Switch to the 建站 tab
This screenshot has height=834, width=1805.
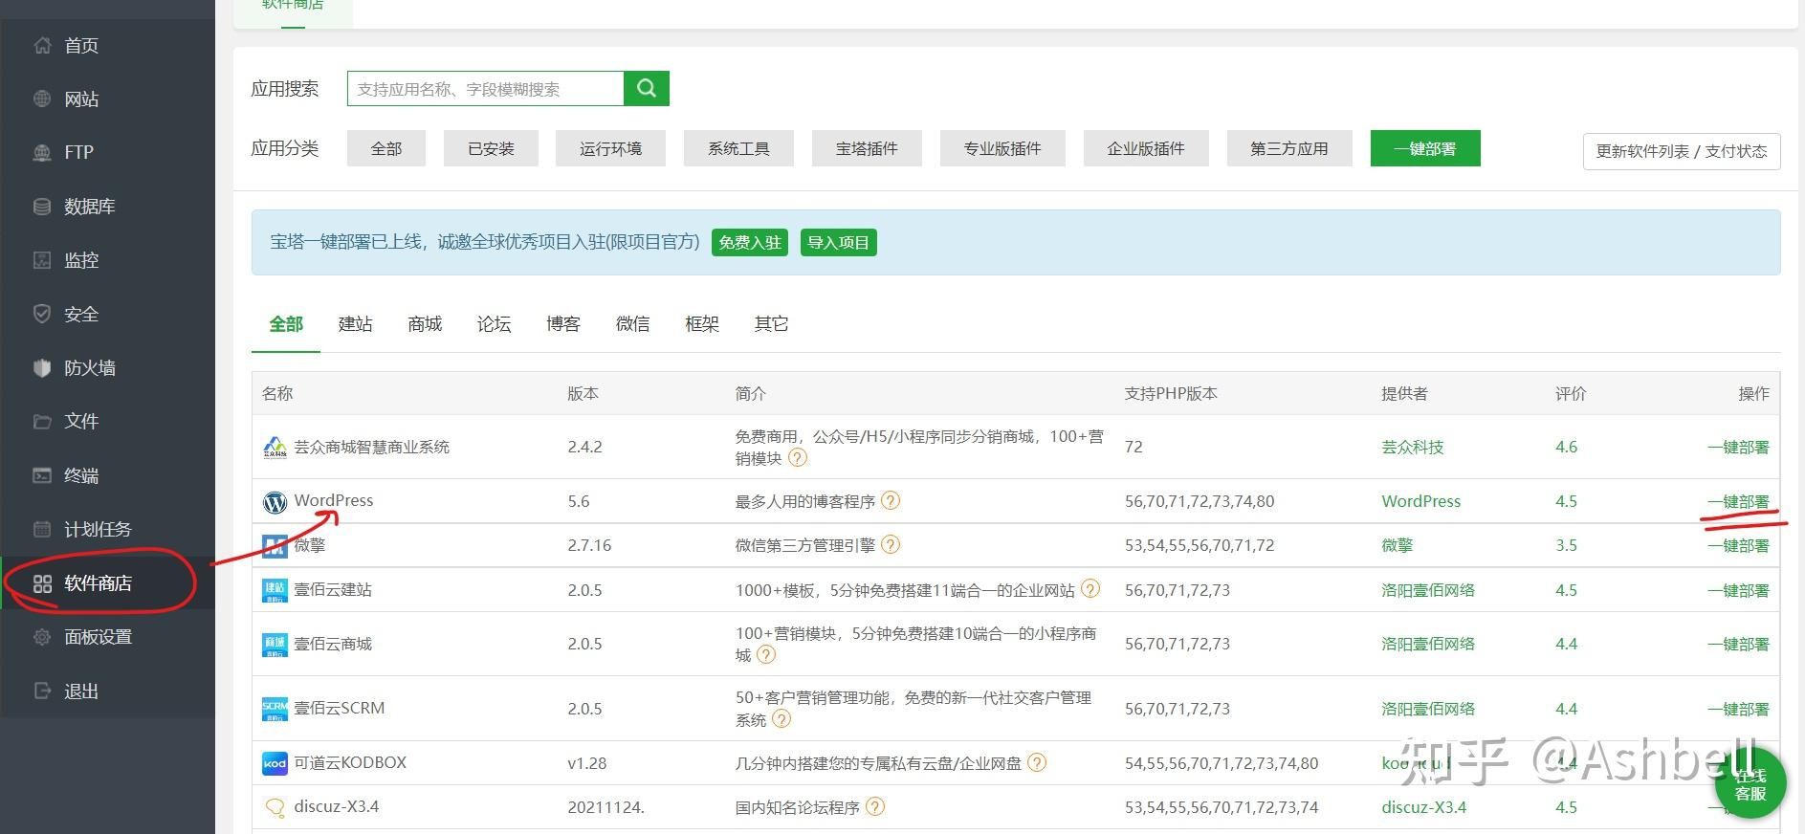(355, 324)
